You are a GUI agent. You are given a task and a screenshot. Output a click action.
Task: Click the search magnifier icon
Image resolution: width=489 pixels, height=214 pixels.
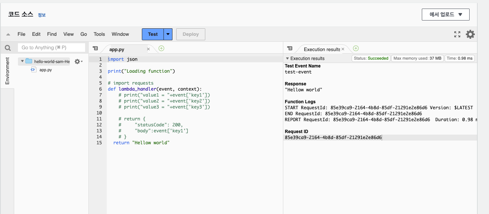click(7, 48)
